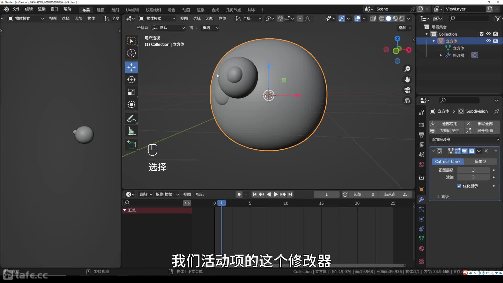Image resolution: width=503 pixels, height=283 pixels.
Task: Open the Object Data green triangle tab
Action: click(422, 239)
